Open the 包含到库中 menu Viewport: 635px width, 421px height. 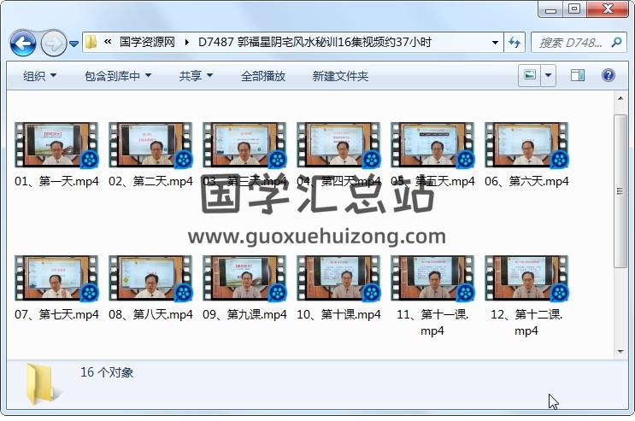[118, 76]
